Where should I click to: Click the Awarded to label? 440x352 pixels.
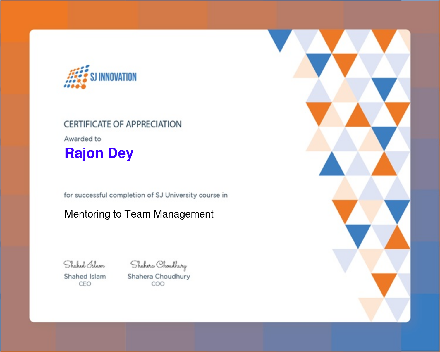coord(82,139)
